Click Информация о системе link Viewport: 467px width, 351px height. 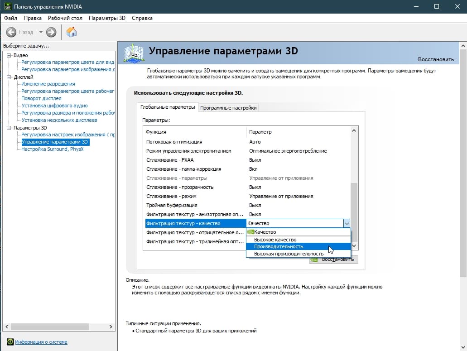click(x=41, y=342)
